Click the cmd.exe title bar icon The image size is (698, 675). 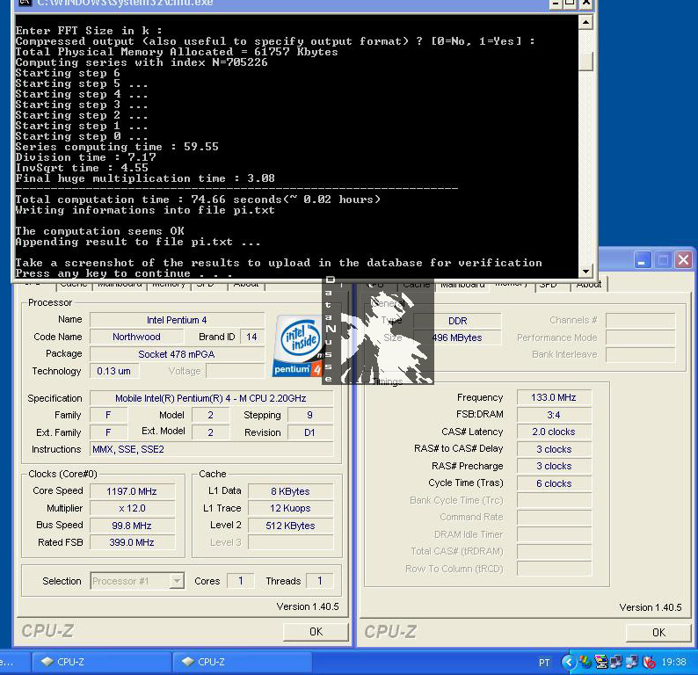click(25, 3)
